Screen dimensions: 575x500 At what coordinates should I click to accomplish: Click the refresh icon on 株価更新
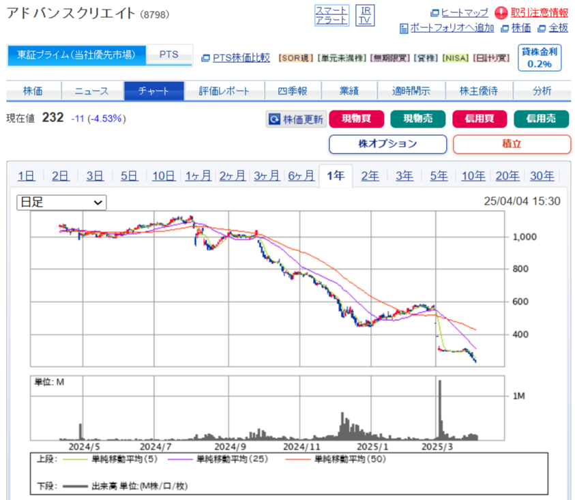pos(274,119)
